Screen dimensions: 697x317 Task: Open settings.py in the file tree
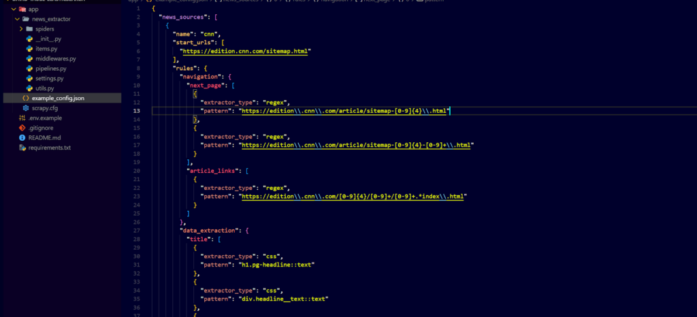[49, 79]
